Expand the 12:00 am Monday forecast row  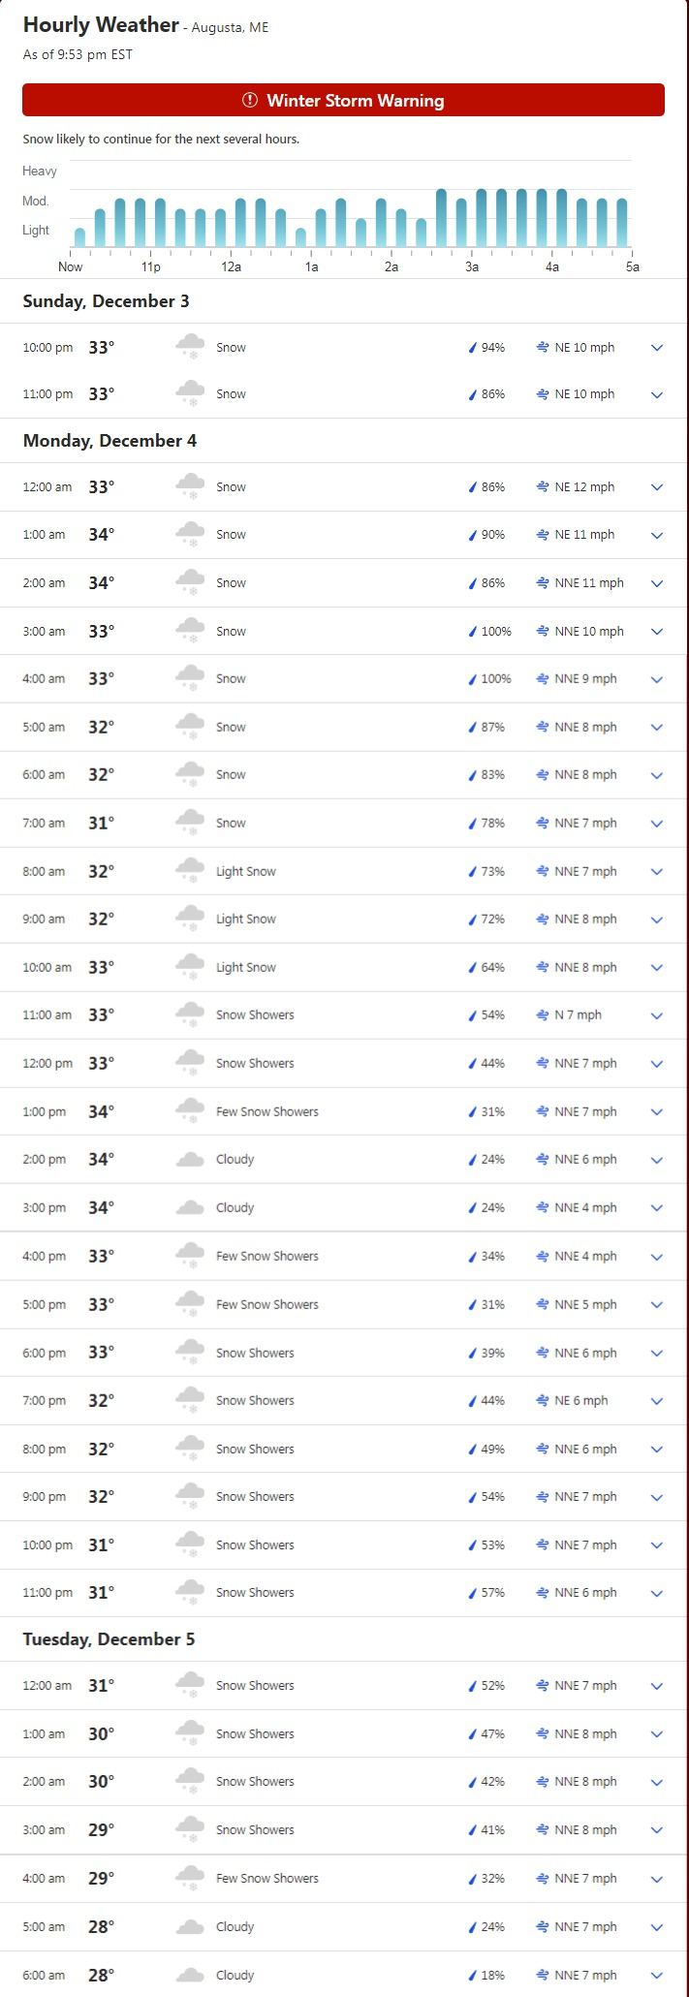pos(657,487)
